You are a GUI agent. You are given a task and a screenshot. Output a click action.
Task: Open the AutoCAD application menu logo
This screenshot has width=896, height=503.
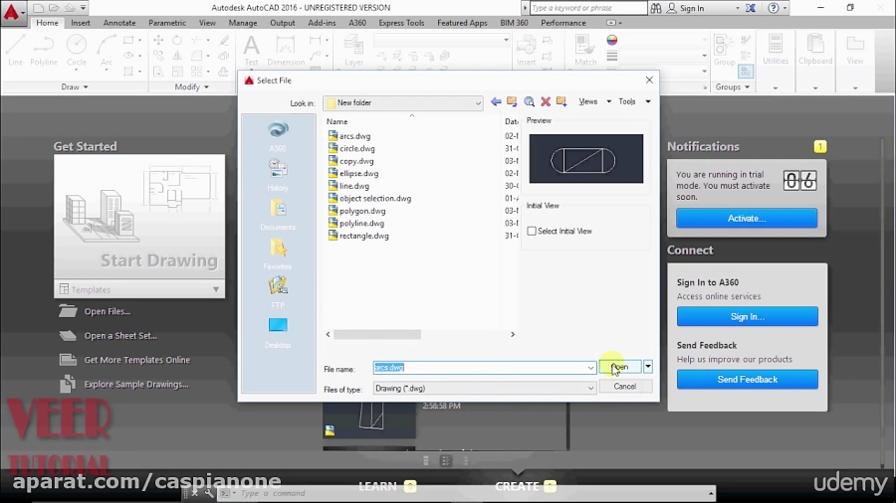11,11
